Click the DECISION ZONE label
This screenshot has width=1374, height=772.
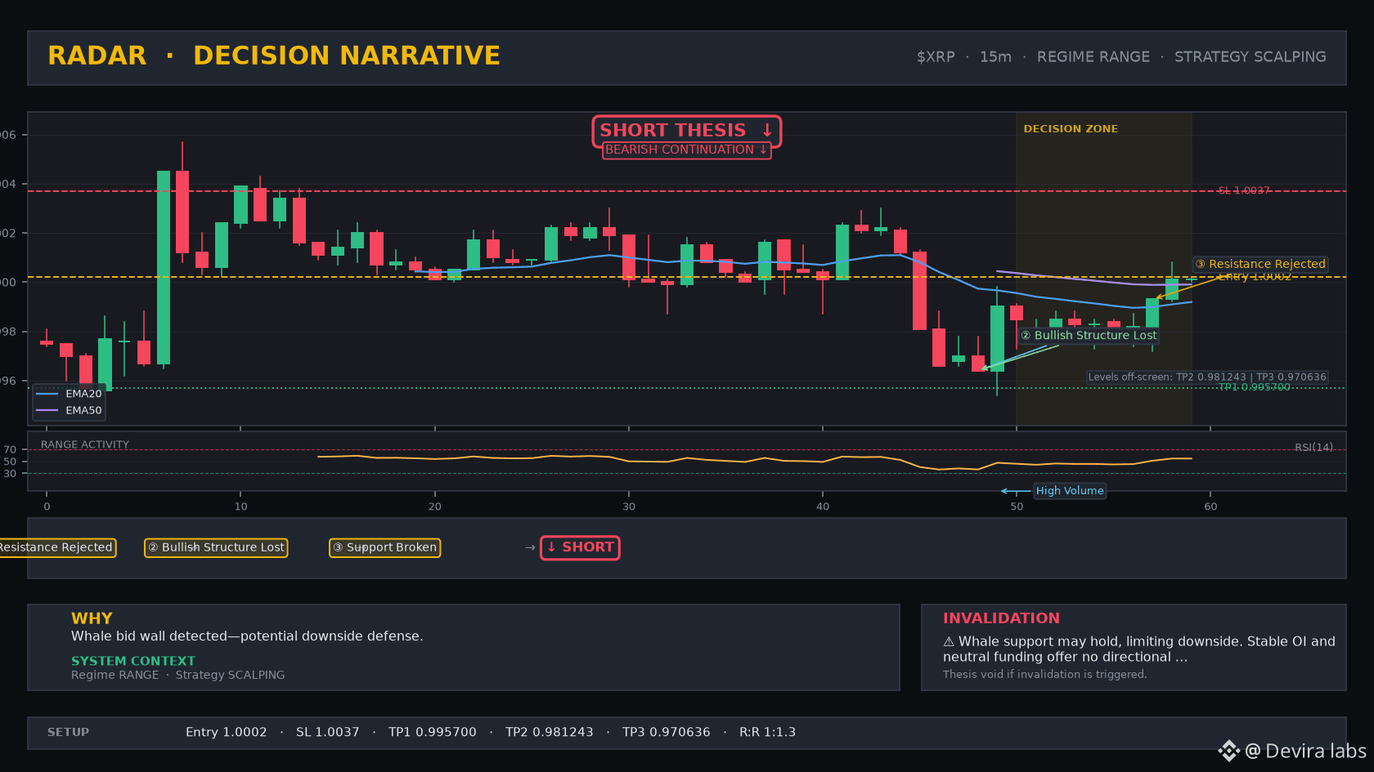click(x=1071, y=129)
